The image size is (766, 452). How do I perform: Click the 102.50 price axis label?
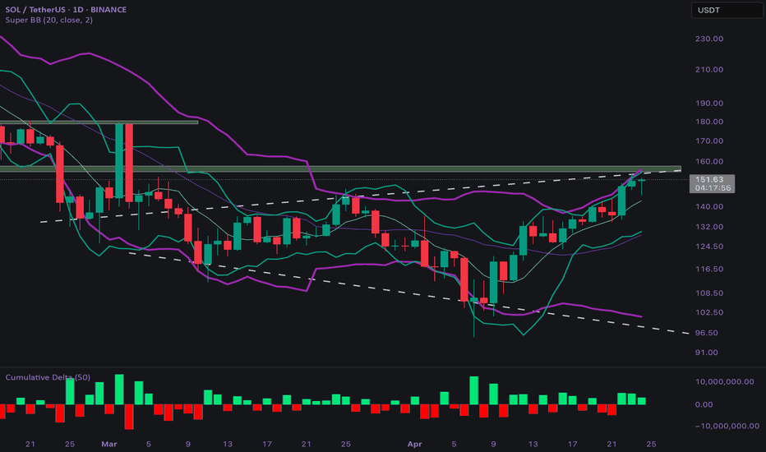[709, 312]
